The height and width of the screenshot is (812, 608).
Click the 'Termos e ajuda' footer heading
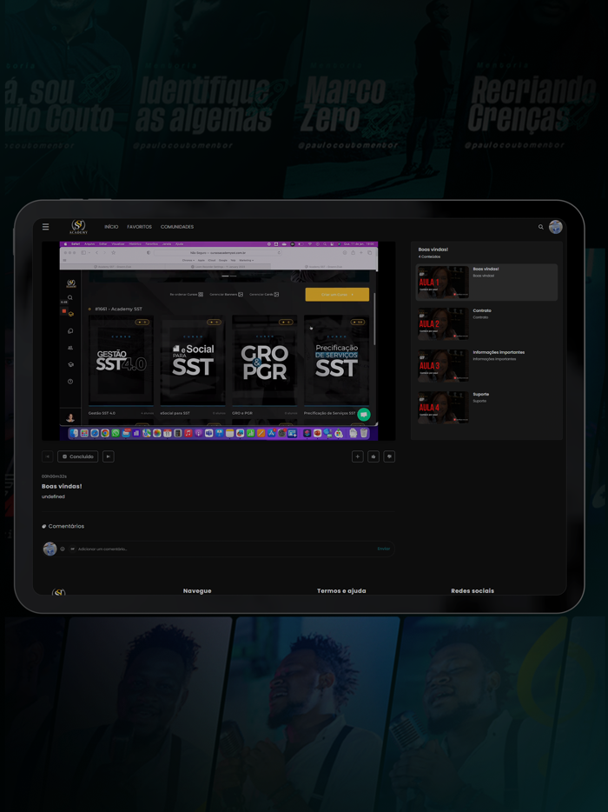tap(341, 591)
